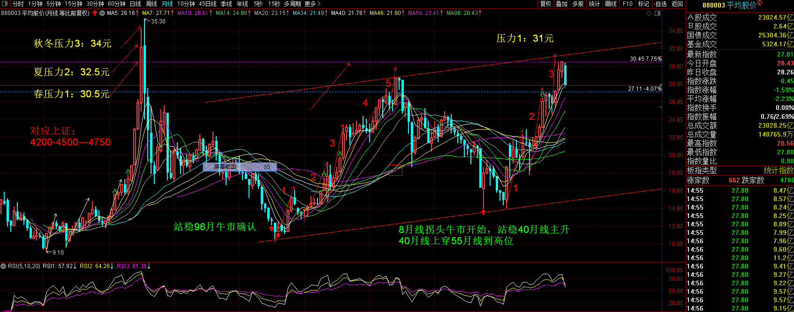Click the RSI(5,10,20) indicator label
The width and height of the screenshot is (794, 312).
(24, 266)
